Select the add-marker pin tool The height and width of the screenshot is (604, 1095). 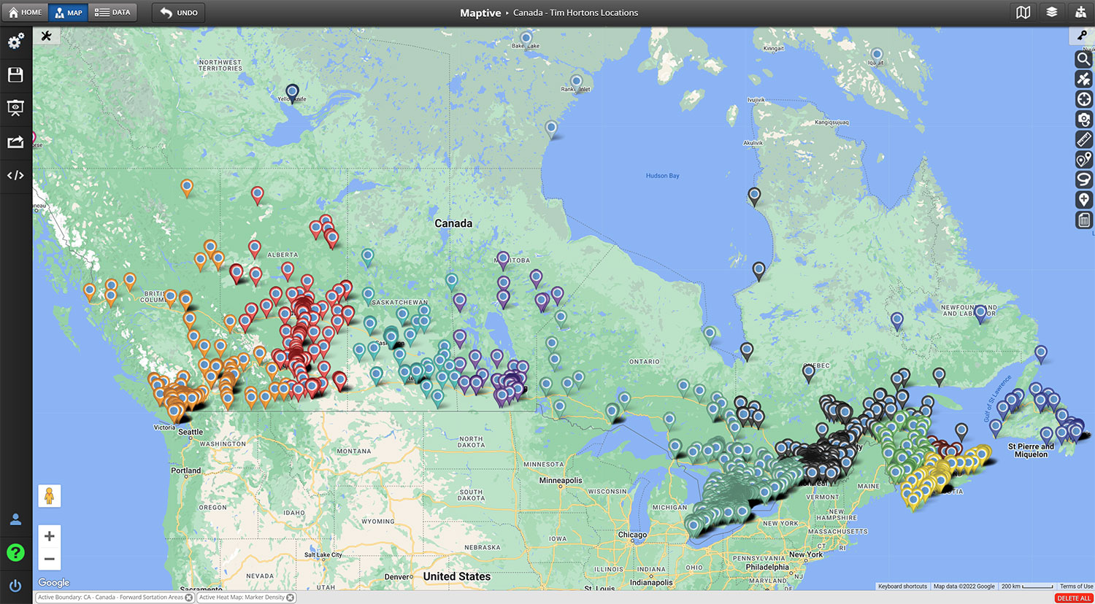click(x=1084, y=199)
